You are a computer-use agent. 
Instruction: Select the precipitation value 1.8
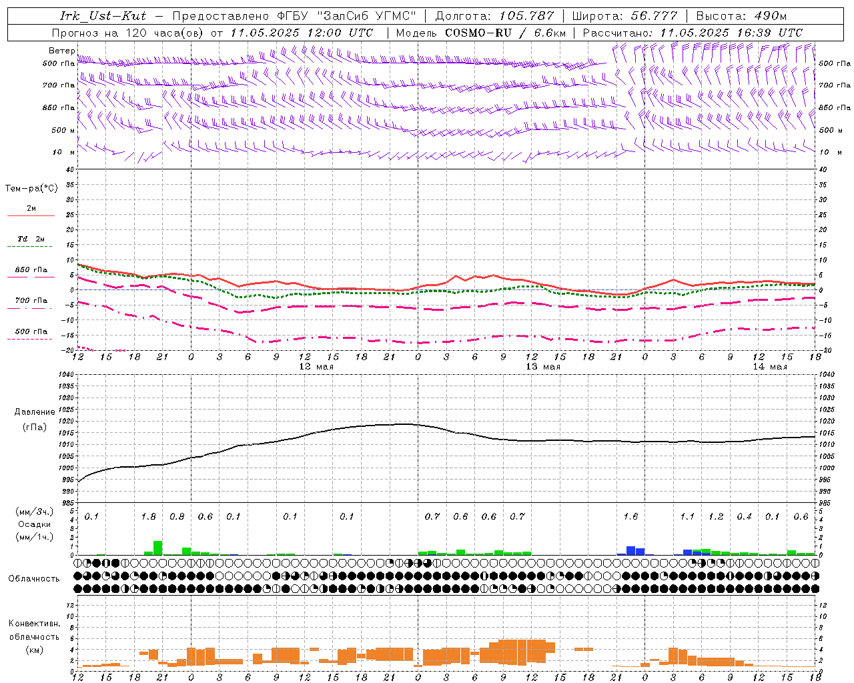tap(149, 517)
